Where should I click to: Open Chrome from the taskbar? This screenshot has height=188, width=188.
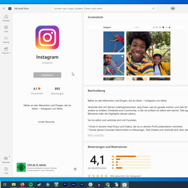click(108, 185)
